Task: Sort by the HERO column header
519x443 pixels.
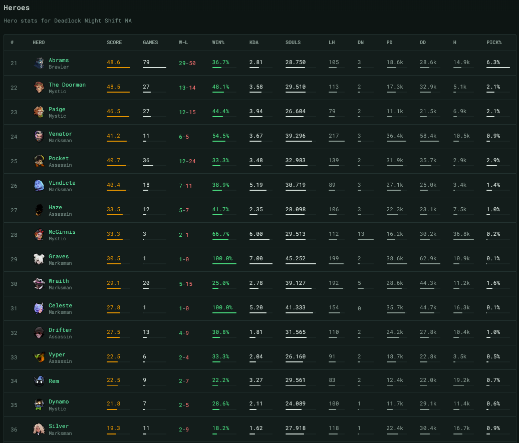Action: [39, 43]
